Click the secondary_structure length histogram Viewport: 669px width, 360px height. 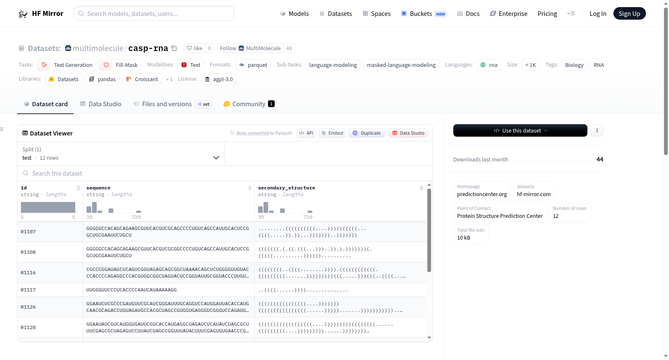point(285,207)
